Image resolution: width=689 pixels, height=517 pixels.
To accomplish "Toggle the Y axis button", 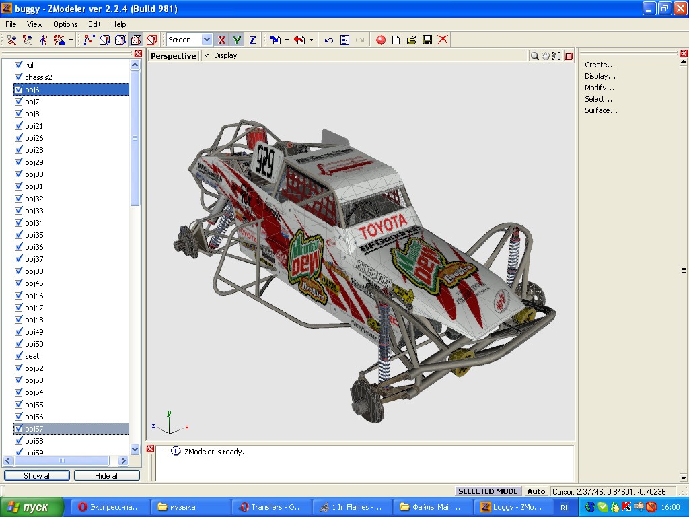I will click(238, 40).
